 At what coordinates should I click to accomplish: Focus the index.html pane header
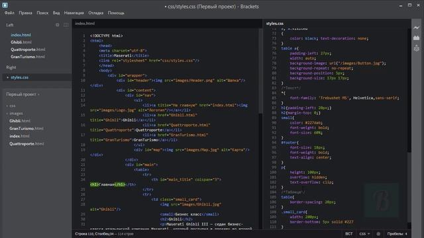85,24
